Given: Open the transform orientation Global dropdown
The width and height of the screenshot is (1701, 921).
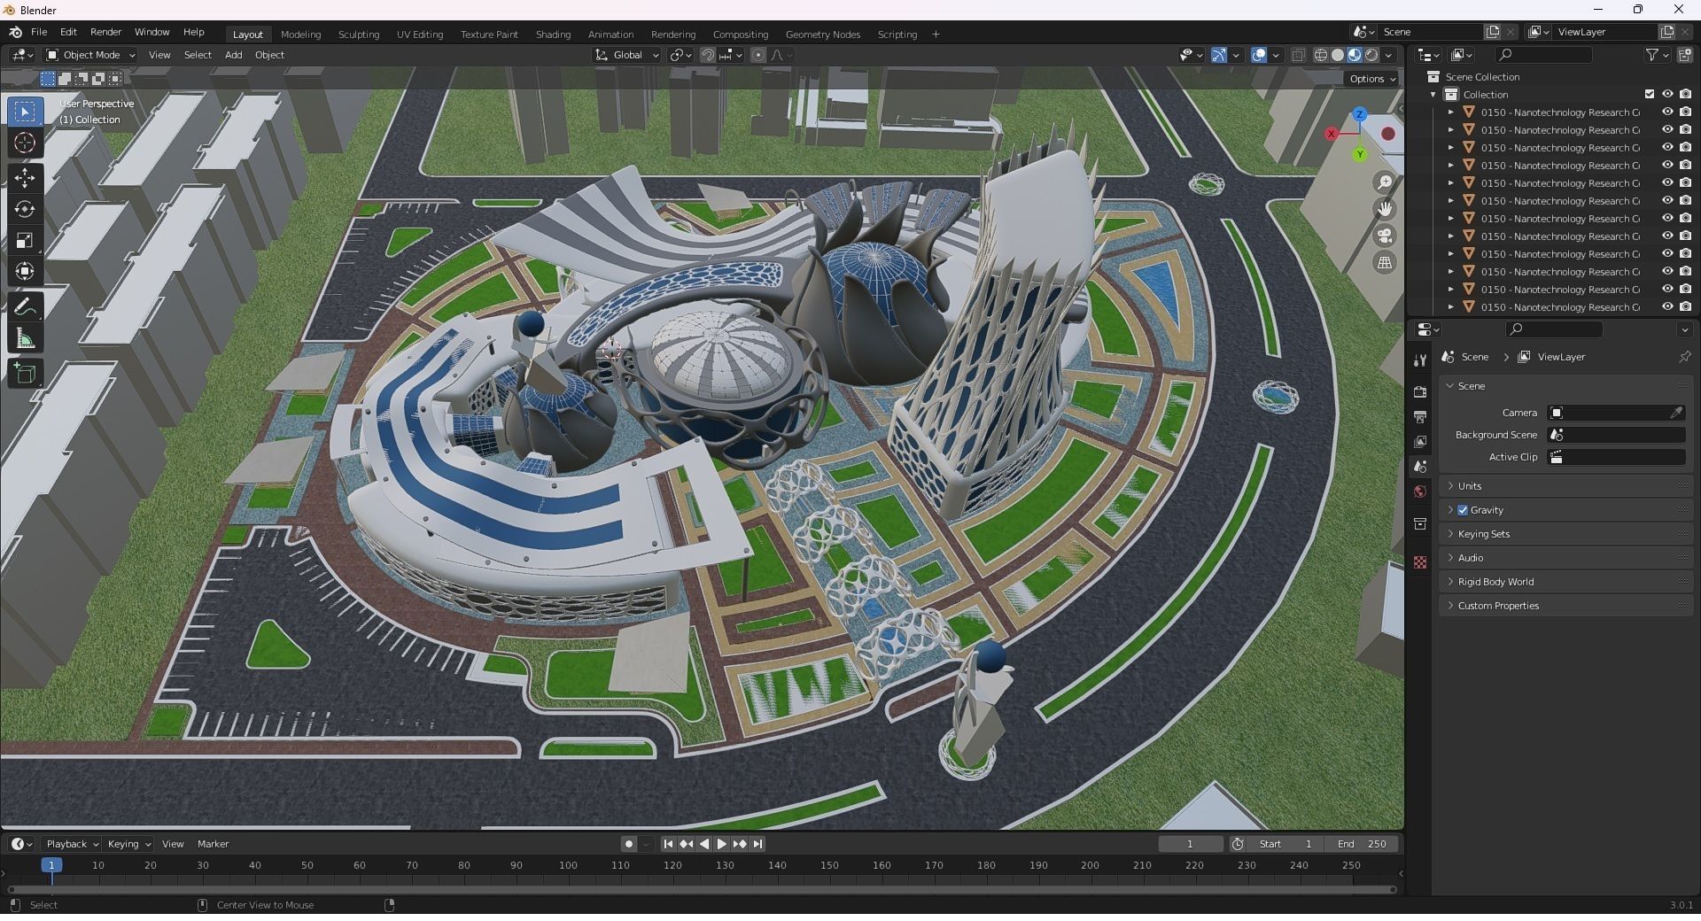Looking at the screenshot, I should click(626, 54).
